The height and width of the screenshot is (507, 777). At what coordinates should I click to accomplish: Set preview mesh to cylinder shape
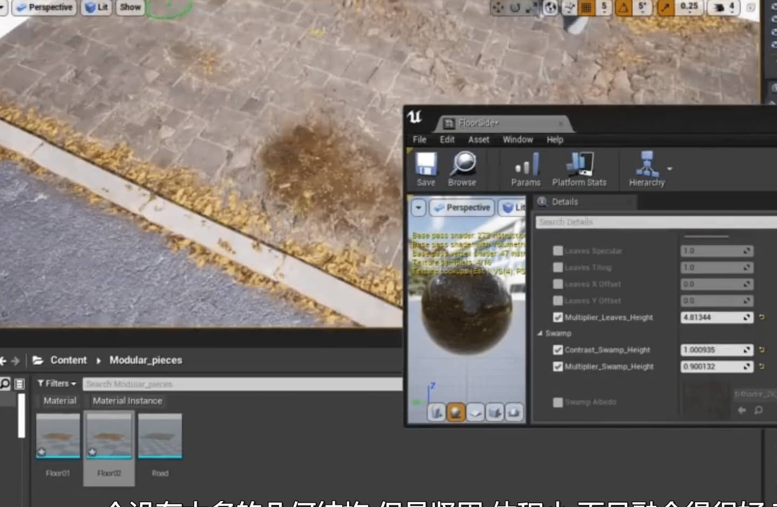[x=437, y=413]
